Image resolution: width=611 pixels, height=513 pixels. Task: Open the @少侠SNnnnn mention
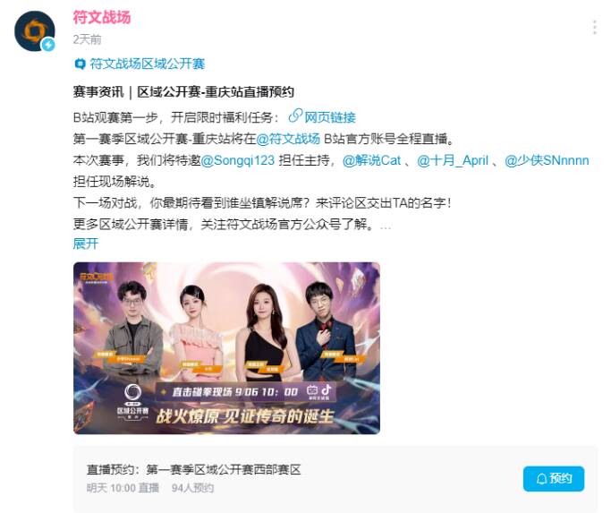[x=547, y=160]
